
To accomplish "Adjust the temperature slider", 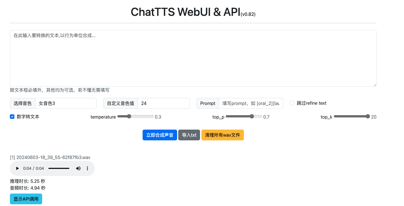I will [x=135, y=116].
